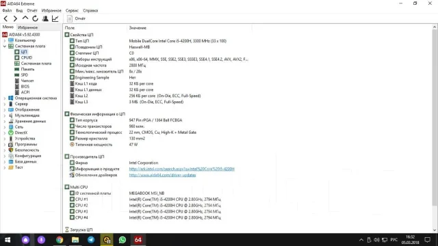Switch to the Меню tab
The image size is (438, 246).
(8, 27)
